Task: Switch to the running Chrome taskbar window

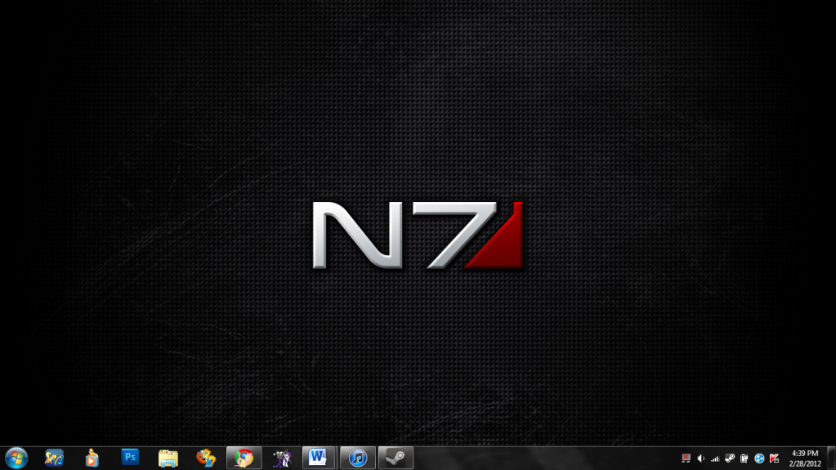Action: click(x=244, y=458)
